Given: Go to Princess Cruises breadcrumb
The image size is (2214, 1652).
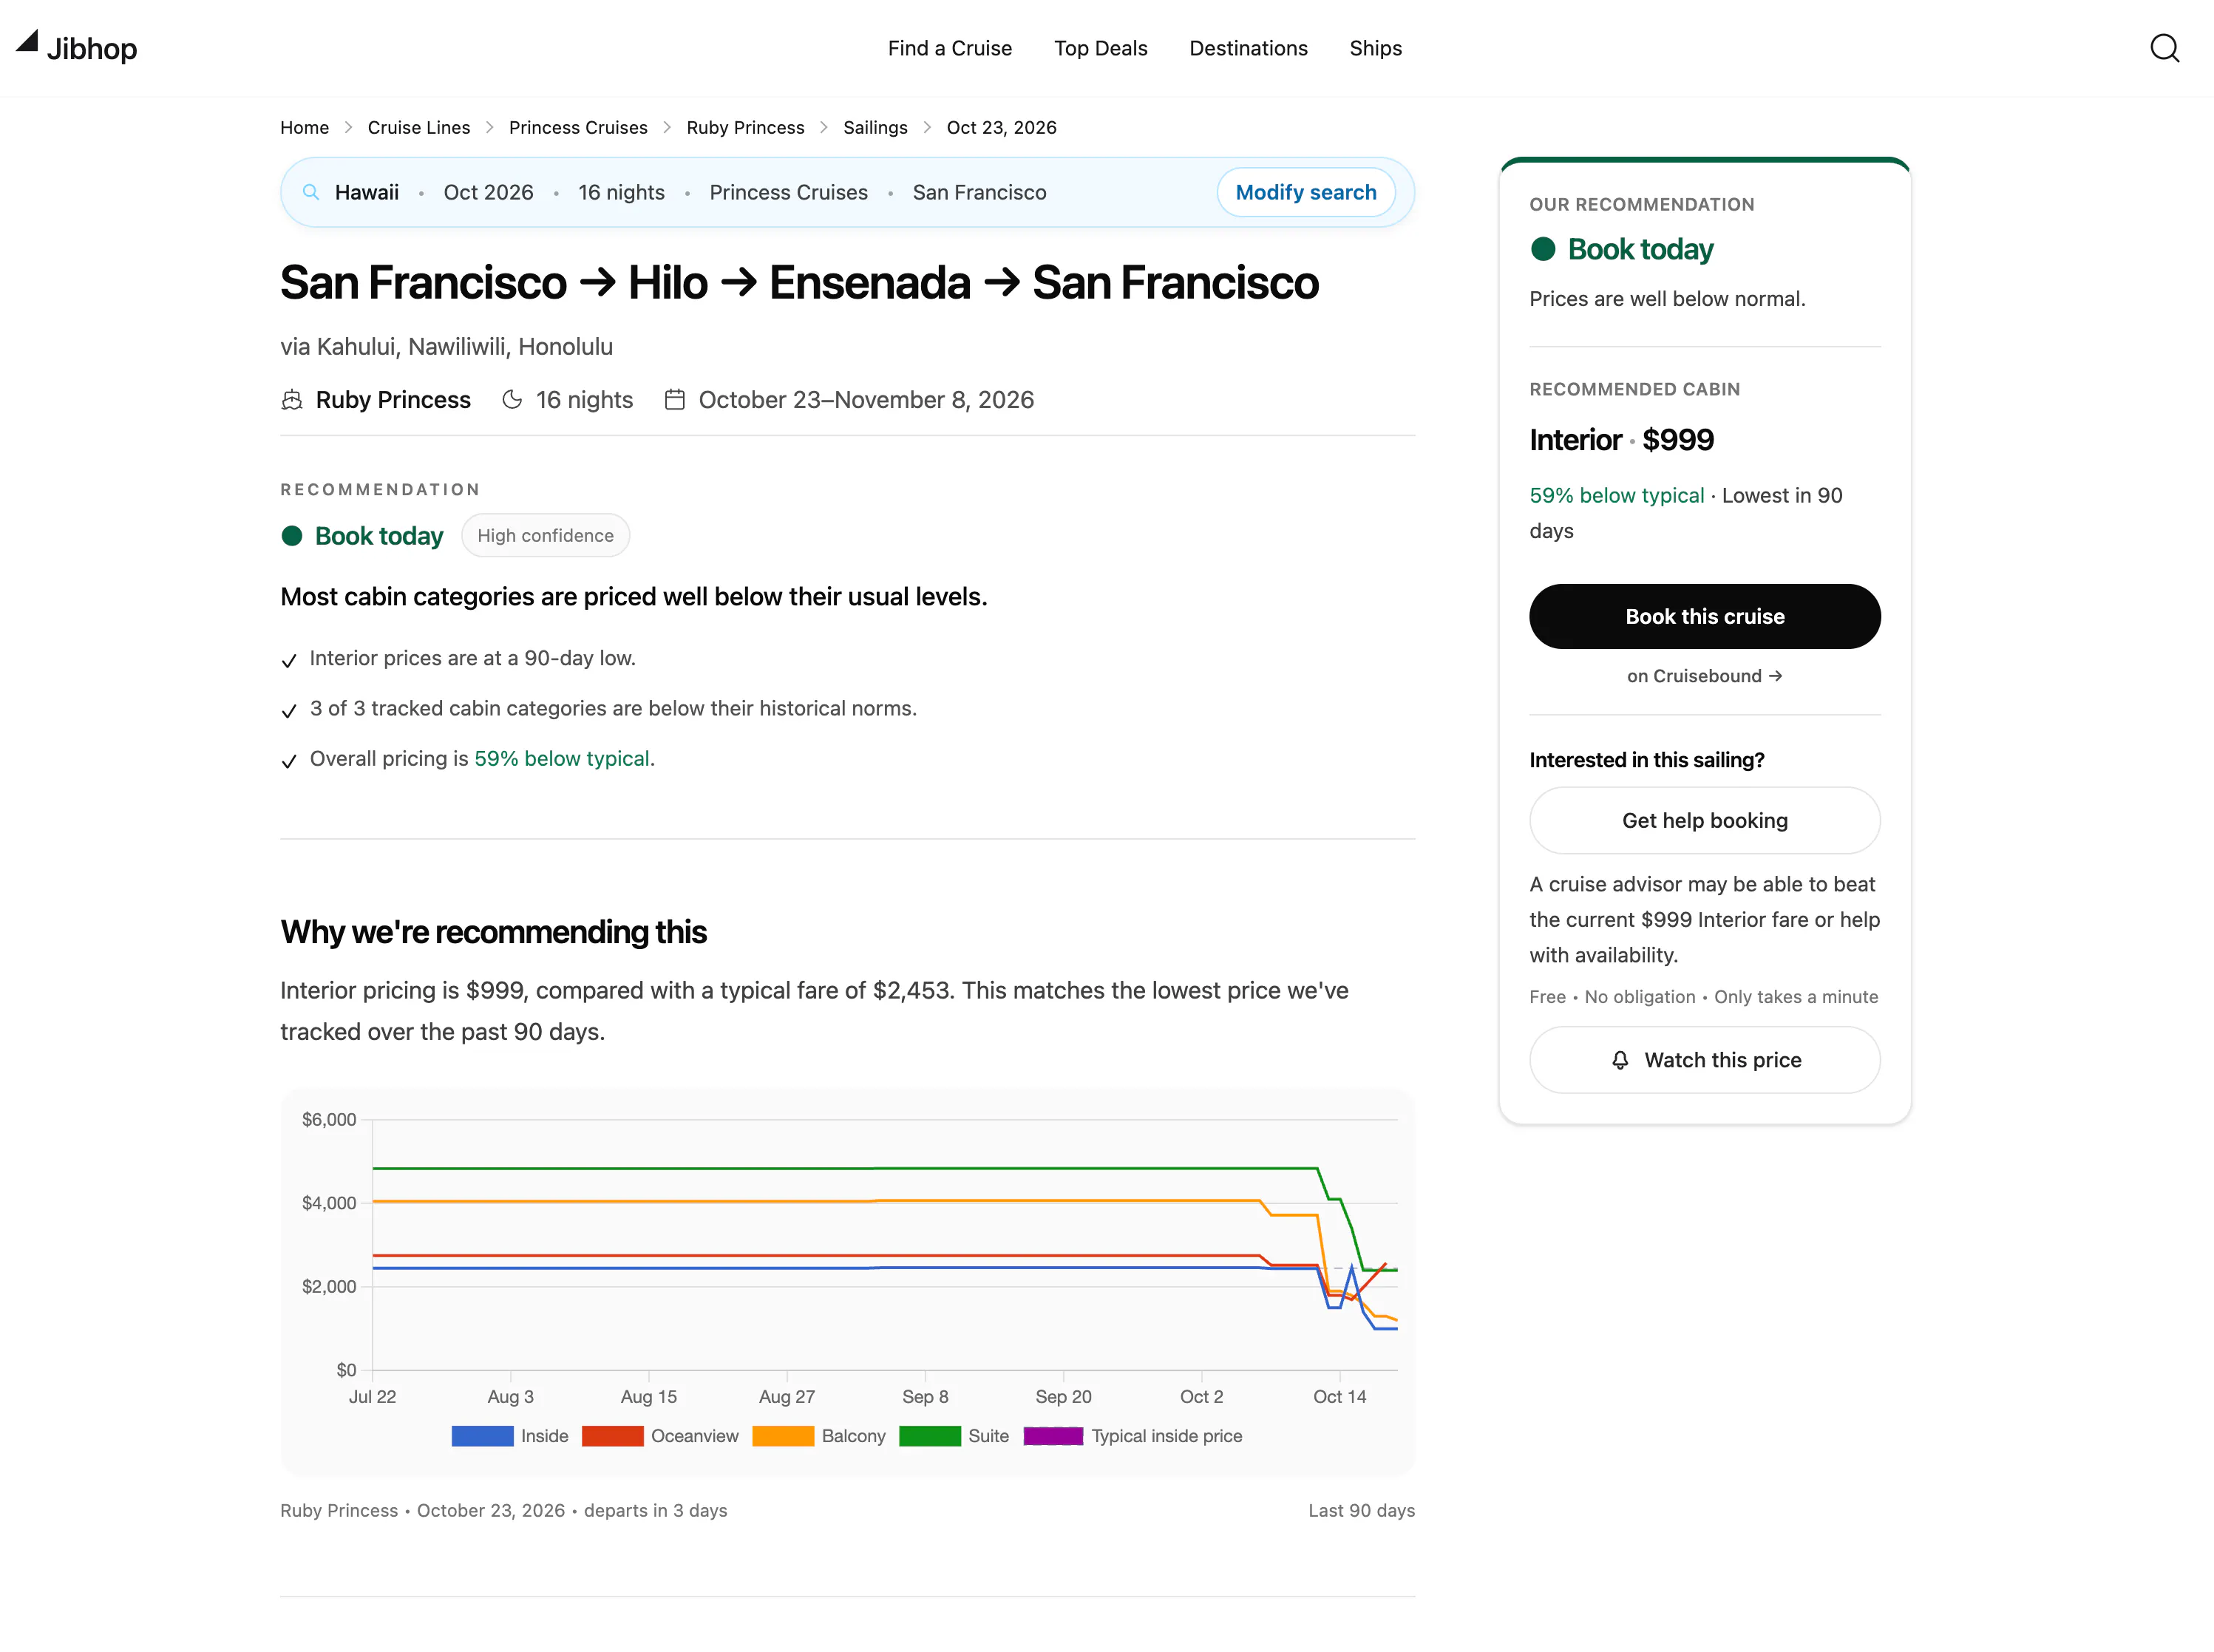Looking at the screenshot, I should [578, 127].
